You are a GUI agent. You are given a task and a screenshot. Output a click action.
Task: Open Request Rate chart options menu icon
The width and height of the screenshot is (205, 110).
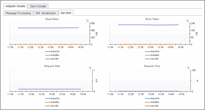[x=90, y=68]
